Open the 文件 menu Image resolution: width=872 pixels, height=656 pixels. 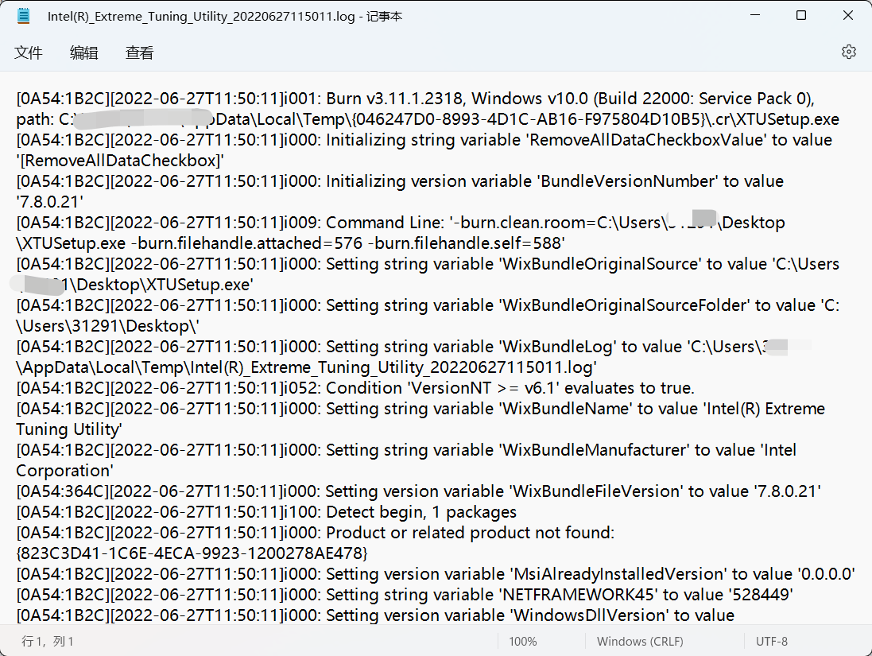(x=29, y=52)
